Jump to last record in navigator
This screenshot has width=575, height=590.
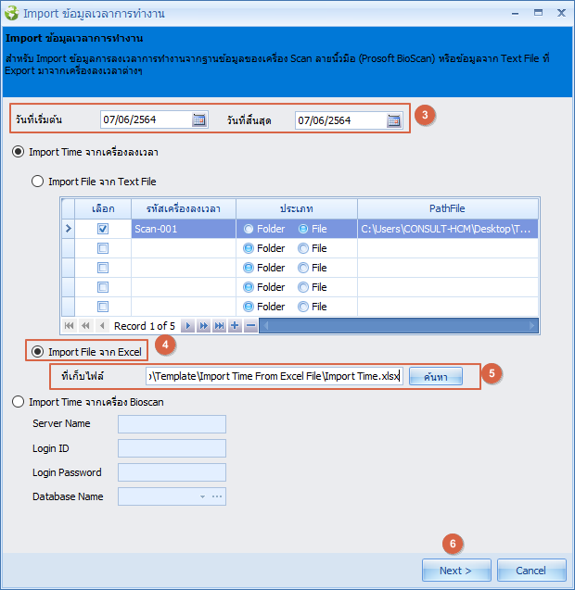pyautogui.click(x=219, y=326)
